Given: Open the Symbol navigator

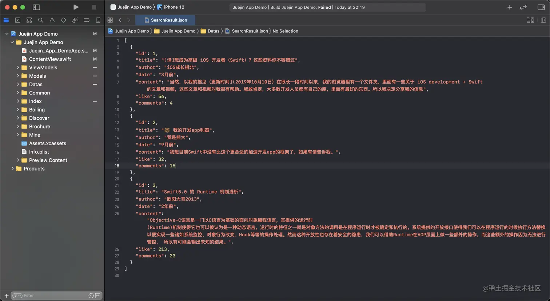Looking at the screenshot, I should 29,20.
